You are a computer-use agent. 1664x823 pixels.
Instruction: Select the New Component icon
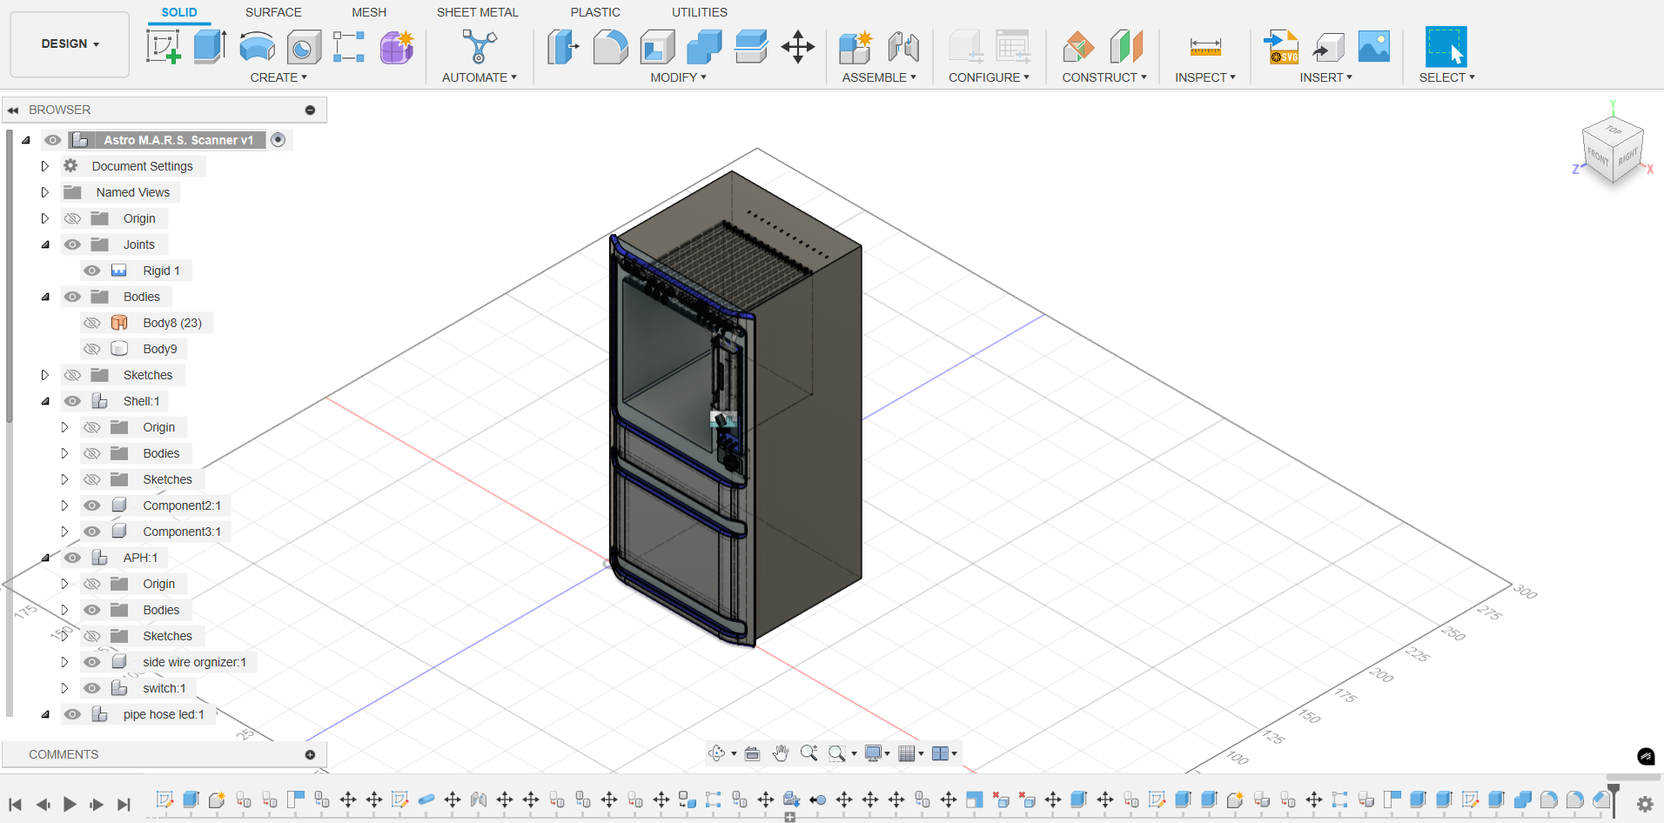pyautogui.click(x=855, y=47)
